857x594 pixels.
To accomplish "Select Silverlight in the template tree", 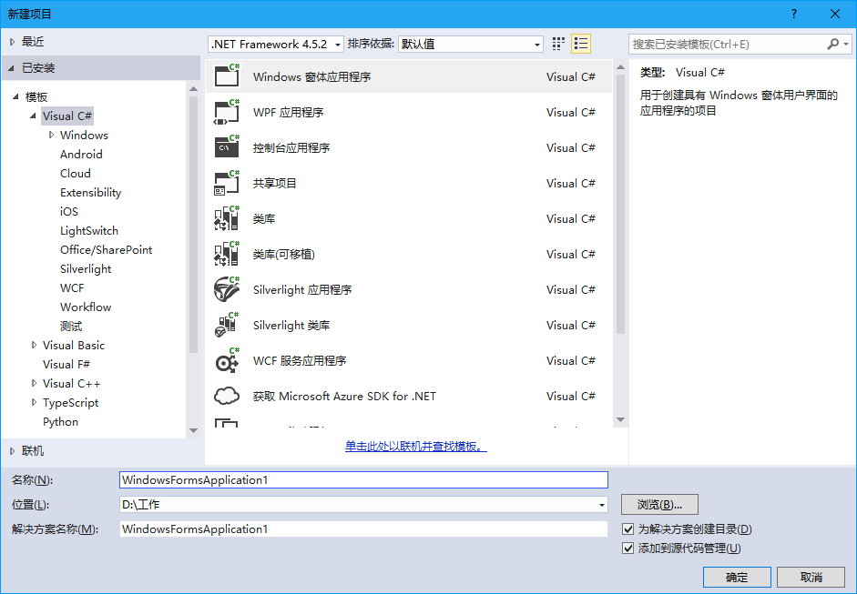I will [x=86, y=268].
